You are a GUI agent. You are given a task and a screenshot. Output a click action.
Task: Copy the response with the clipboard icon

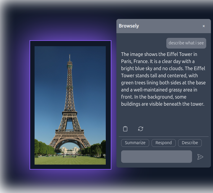click(x=125, y=129)
